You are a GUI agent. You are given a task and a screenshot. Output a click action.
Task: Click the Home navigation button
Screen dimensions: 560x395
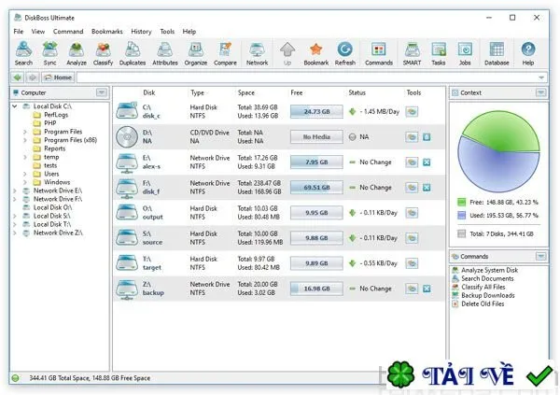pos(58,78)
